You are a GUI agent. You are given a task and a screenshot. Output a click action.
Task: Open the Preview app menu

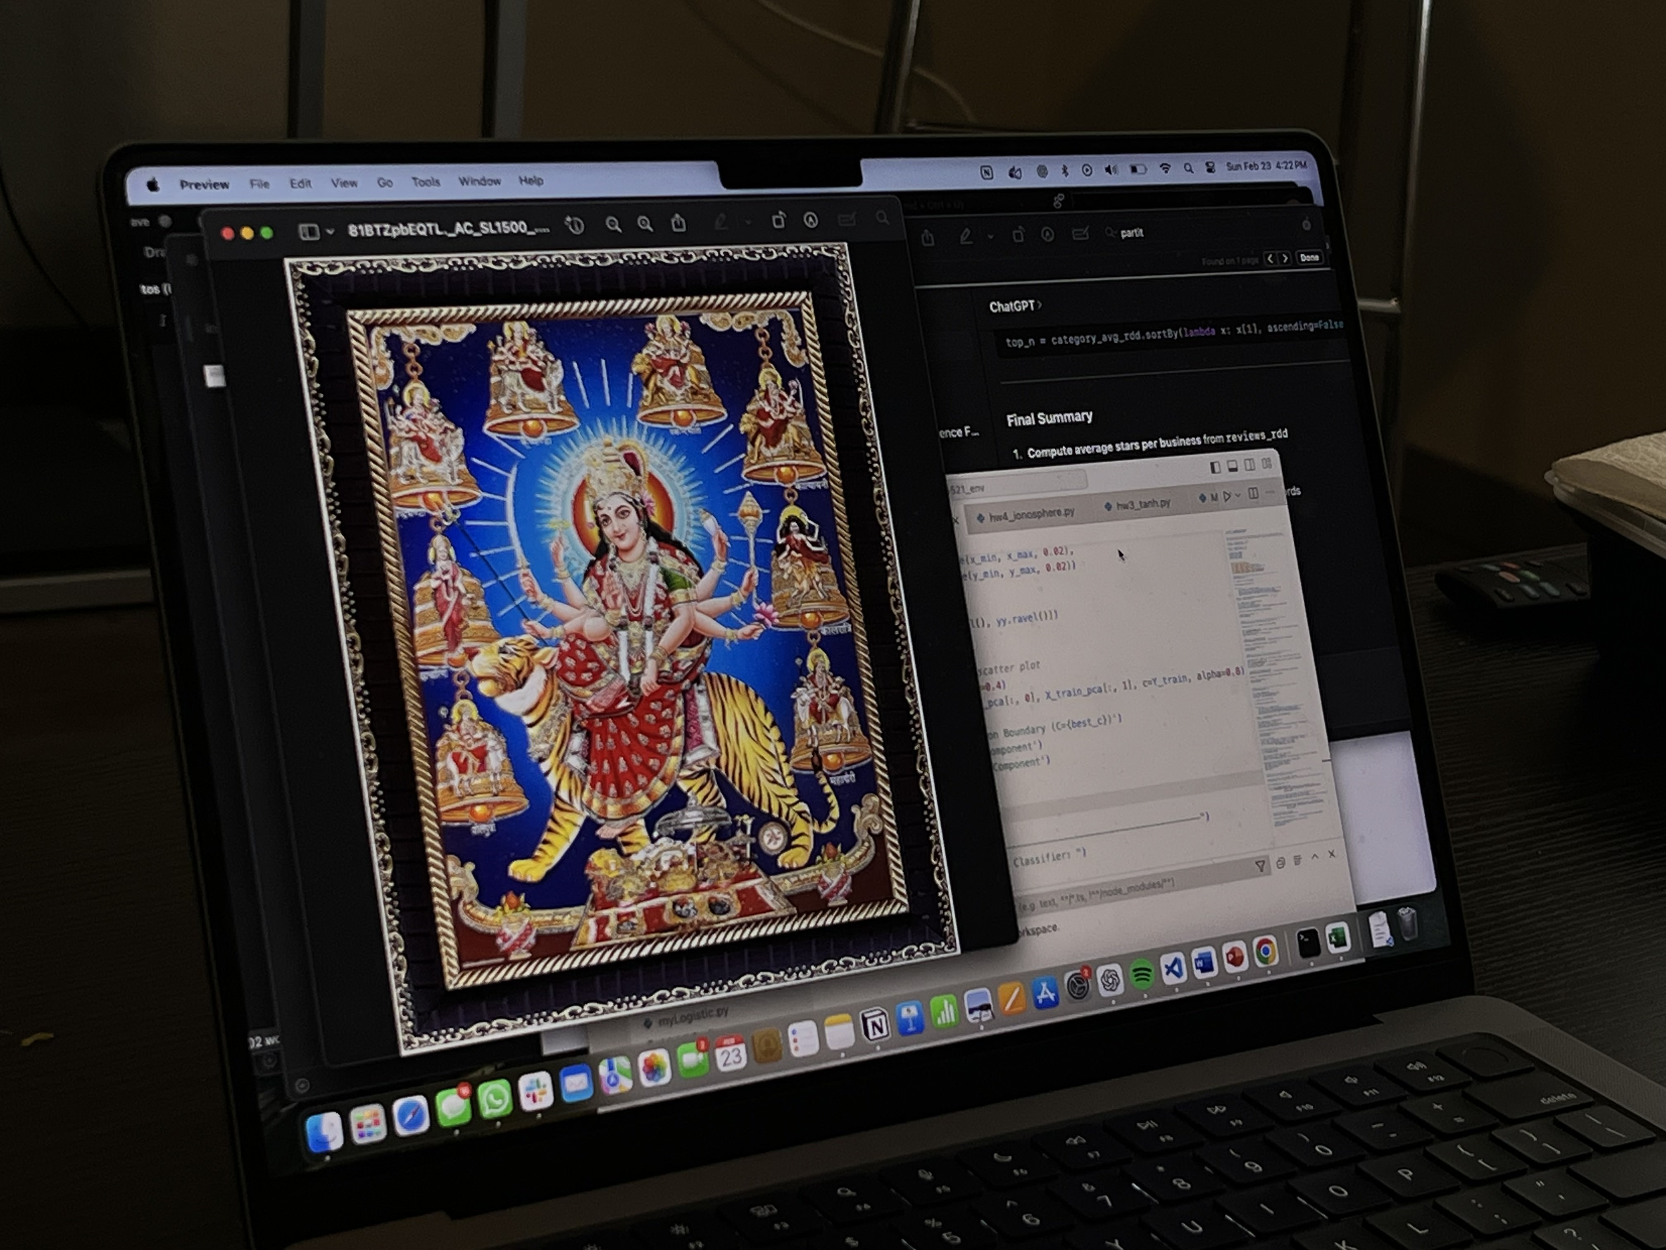[204, 185]
